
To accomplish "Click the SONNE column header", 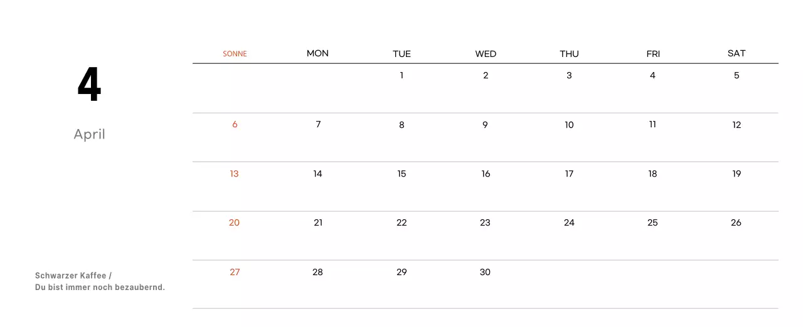I will point(235,54).
